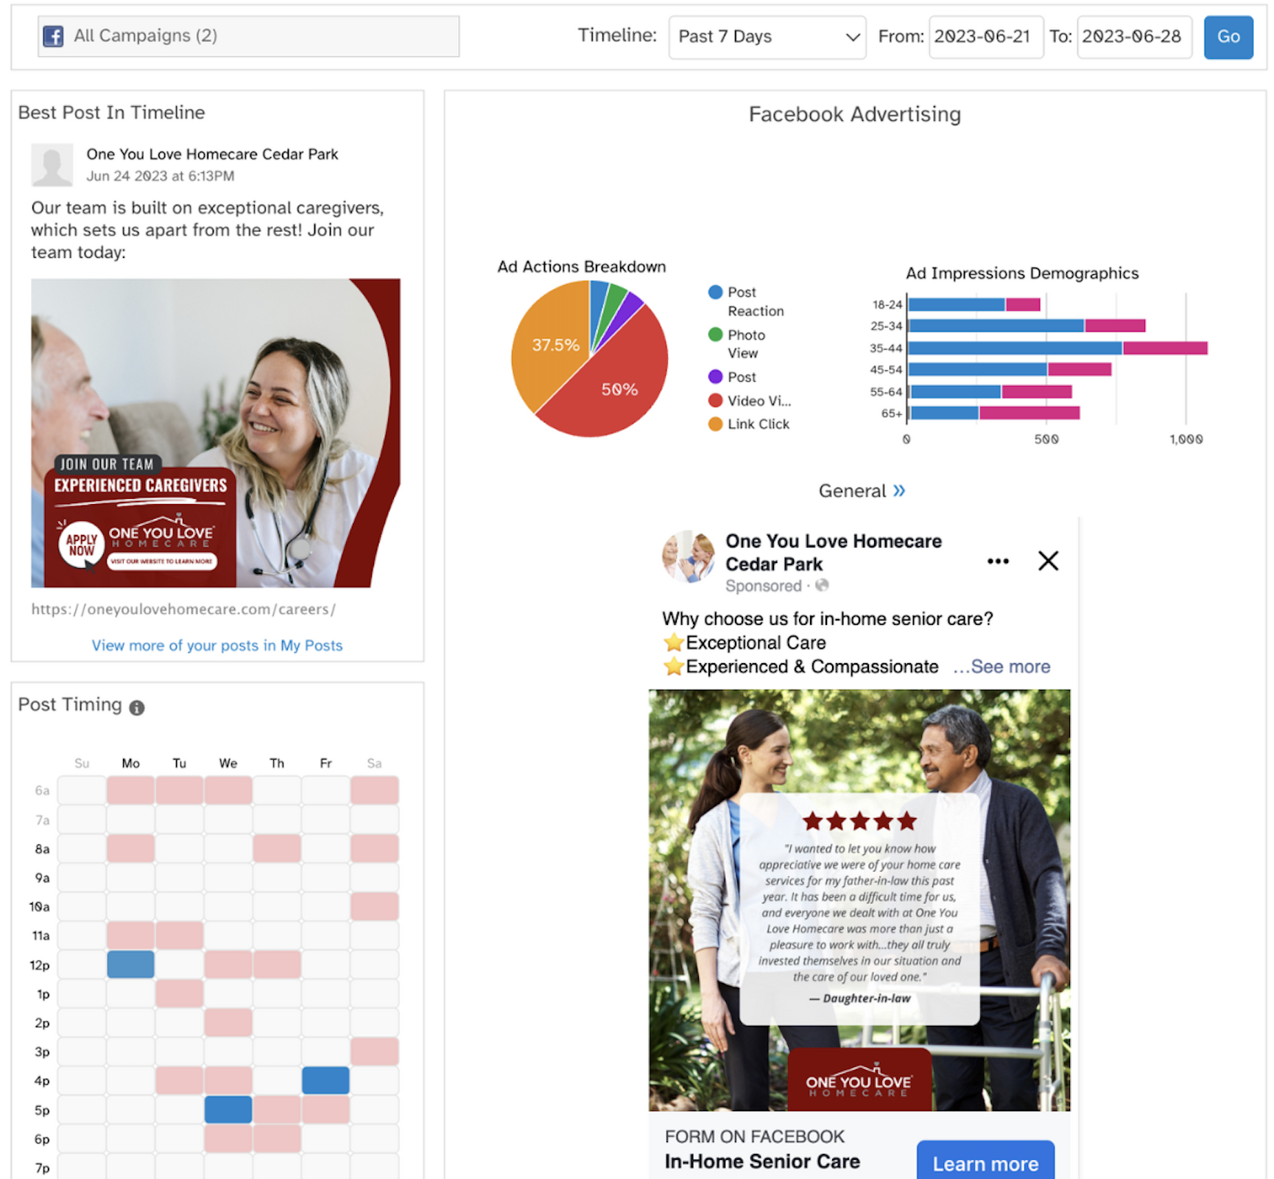1274x1179 pixels.
Task: Open the oneyoulovehomecare.com/careers link
Action: pos(183,609)
